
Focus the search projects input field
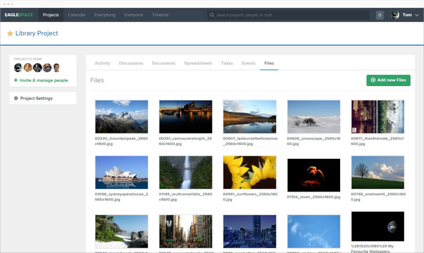coord(288,15)
